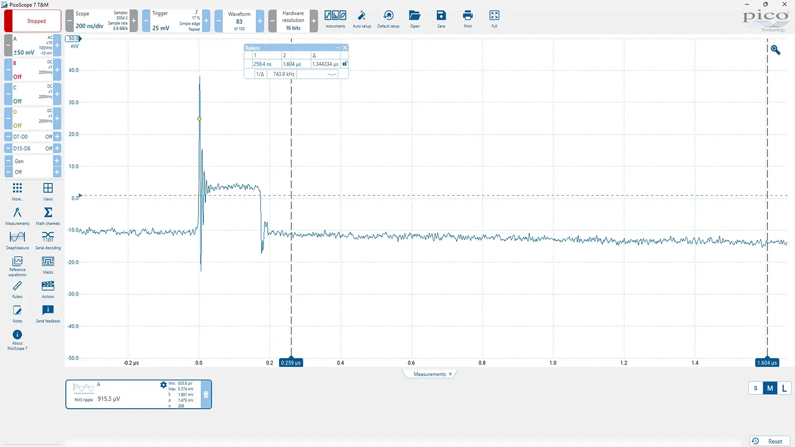
Task: Toggle the ruler lock in Rulers panel
Action: pos(344,64)
